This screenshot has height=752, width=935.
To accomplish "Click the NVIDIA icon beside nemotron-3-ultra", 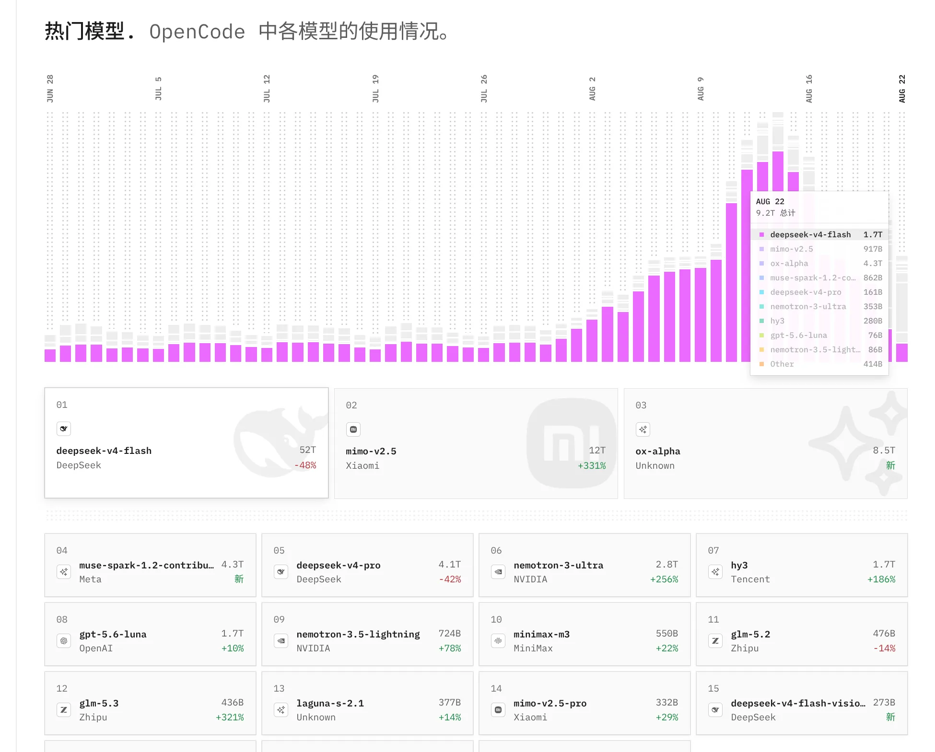I will 498,572.
